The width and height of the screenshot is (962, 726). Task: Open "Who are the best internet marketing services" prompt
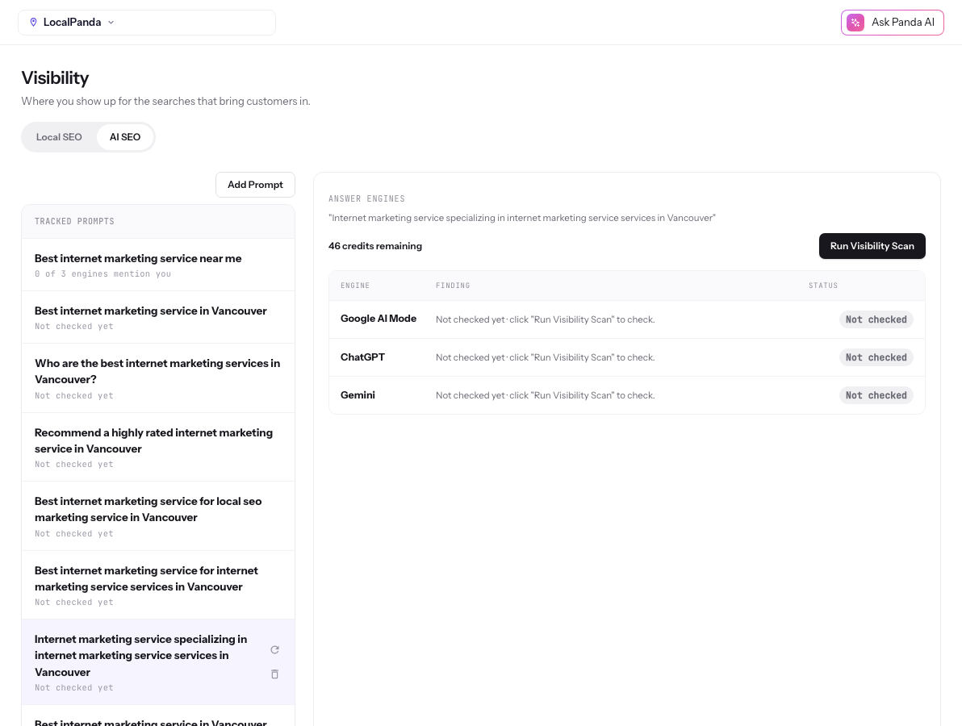tap(158, 378)
